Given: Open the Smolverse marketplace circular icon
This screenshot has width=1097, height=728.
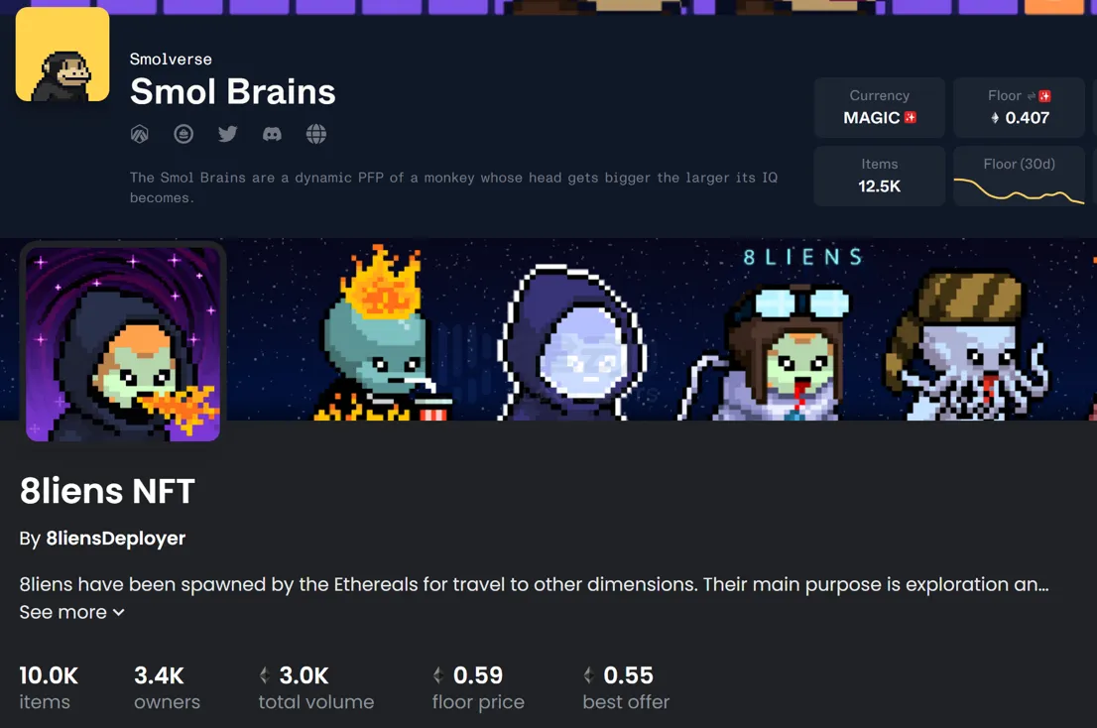Looking at the screenshot, I should [x=183, y=134].
